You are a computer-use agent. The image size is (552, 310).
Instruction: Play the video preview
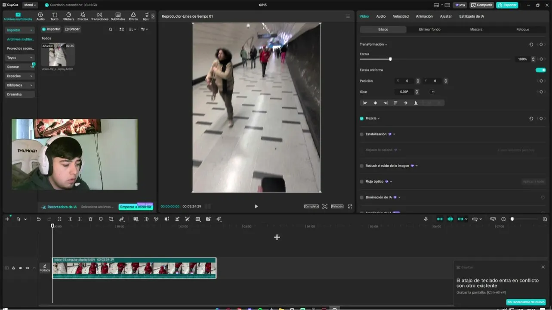pos(256,207)
